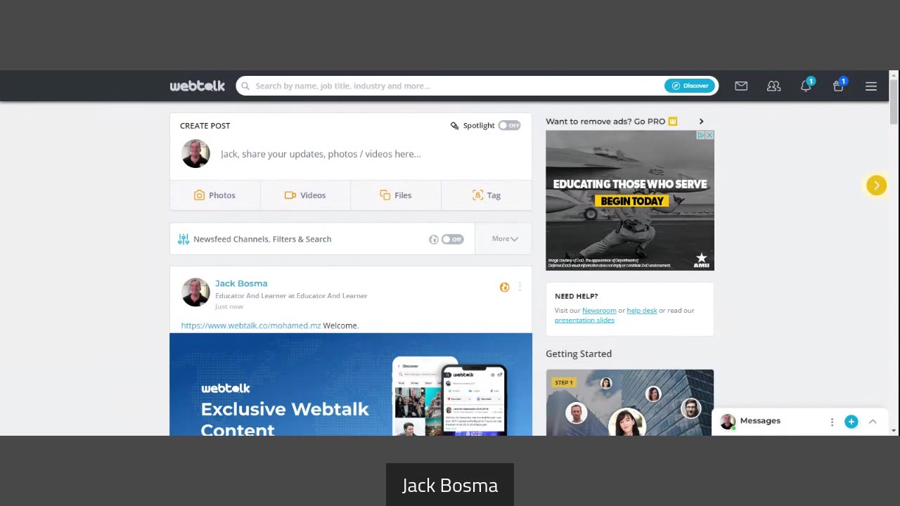900x506 pixels.
Task: Tag someone in the post
Action: (x=487, y=195)
